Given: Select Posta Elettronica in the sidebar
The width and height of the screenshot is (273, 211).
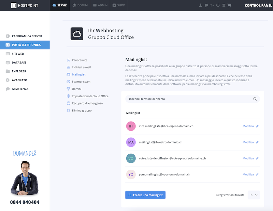Looking at the screenshot, I should pyautogui.click(x=25, y=45).
